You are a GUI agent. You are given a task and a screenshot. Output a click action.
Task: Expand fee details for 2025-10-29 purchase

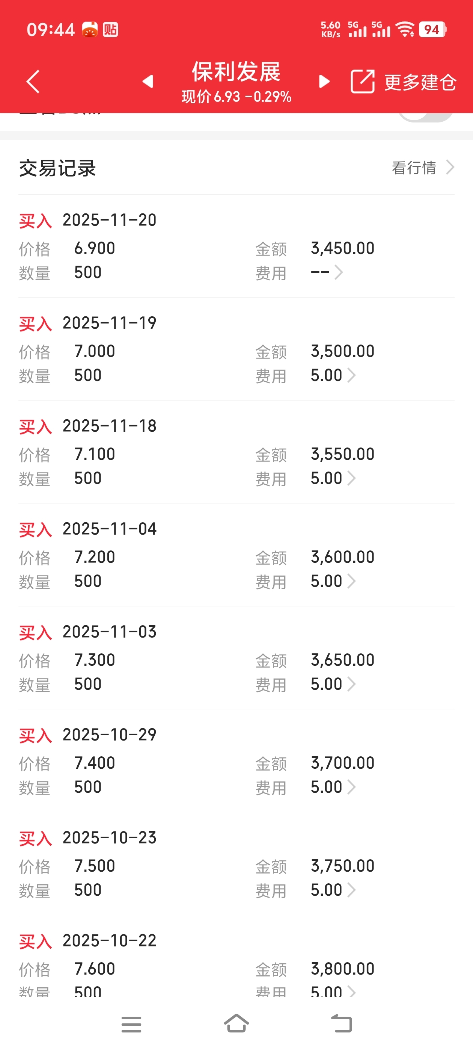pos(351,787)
